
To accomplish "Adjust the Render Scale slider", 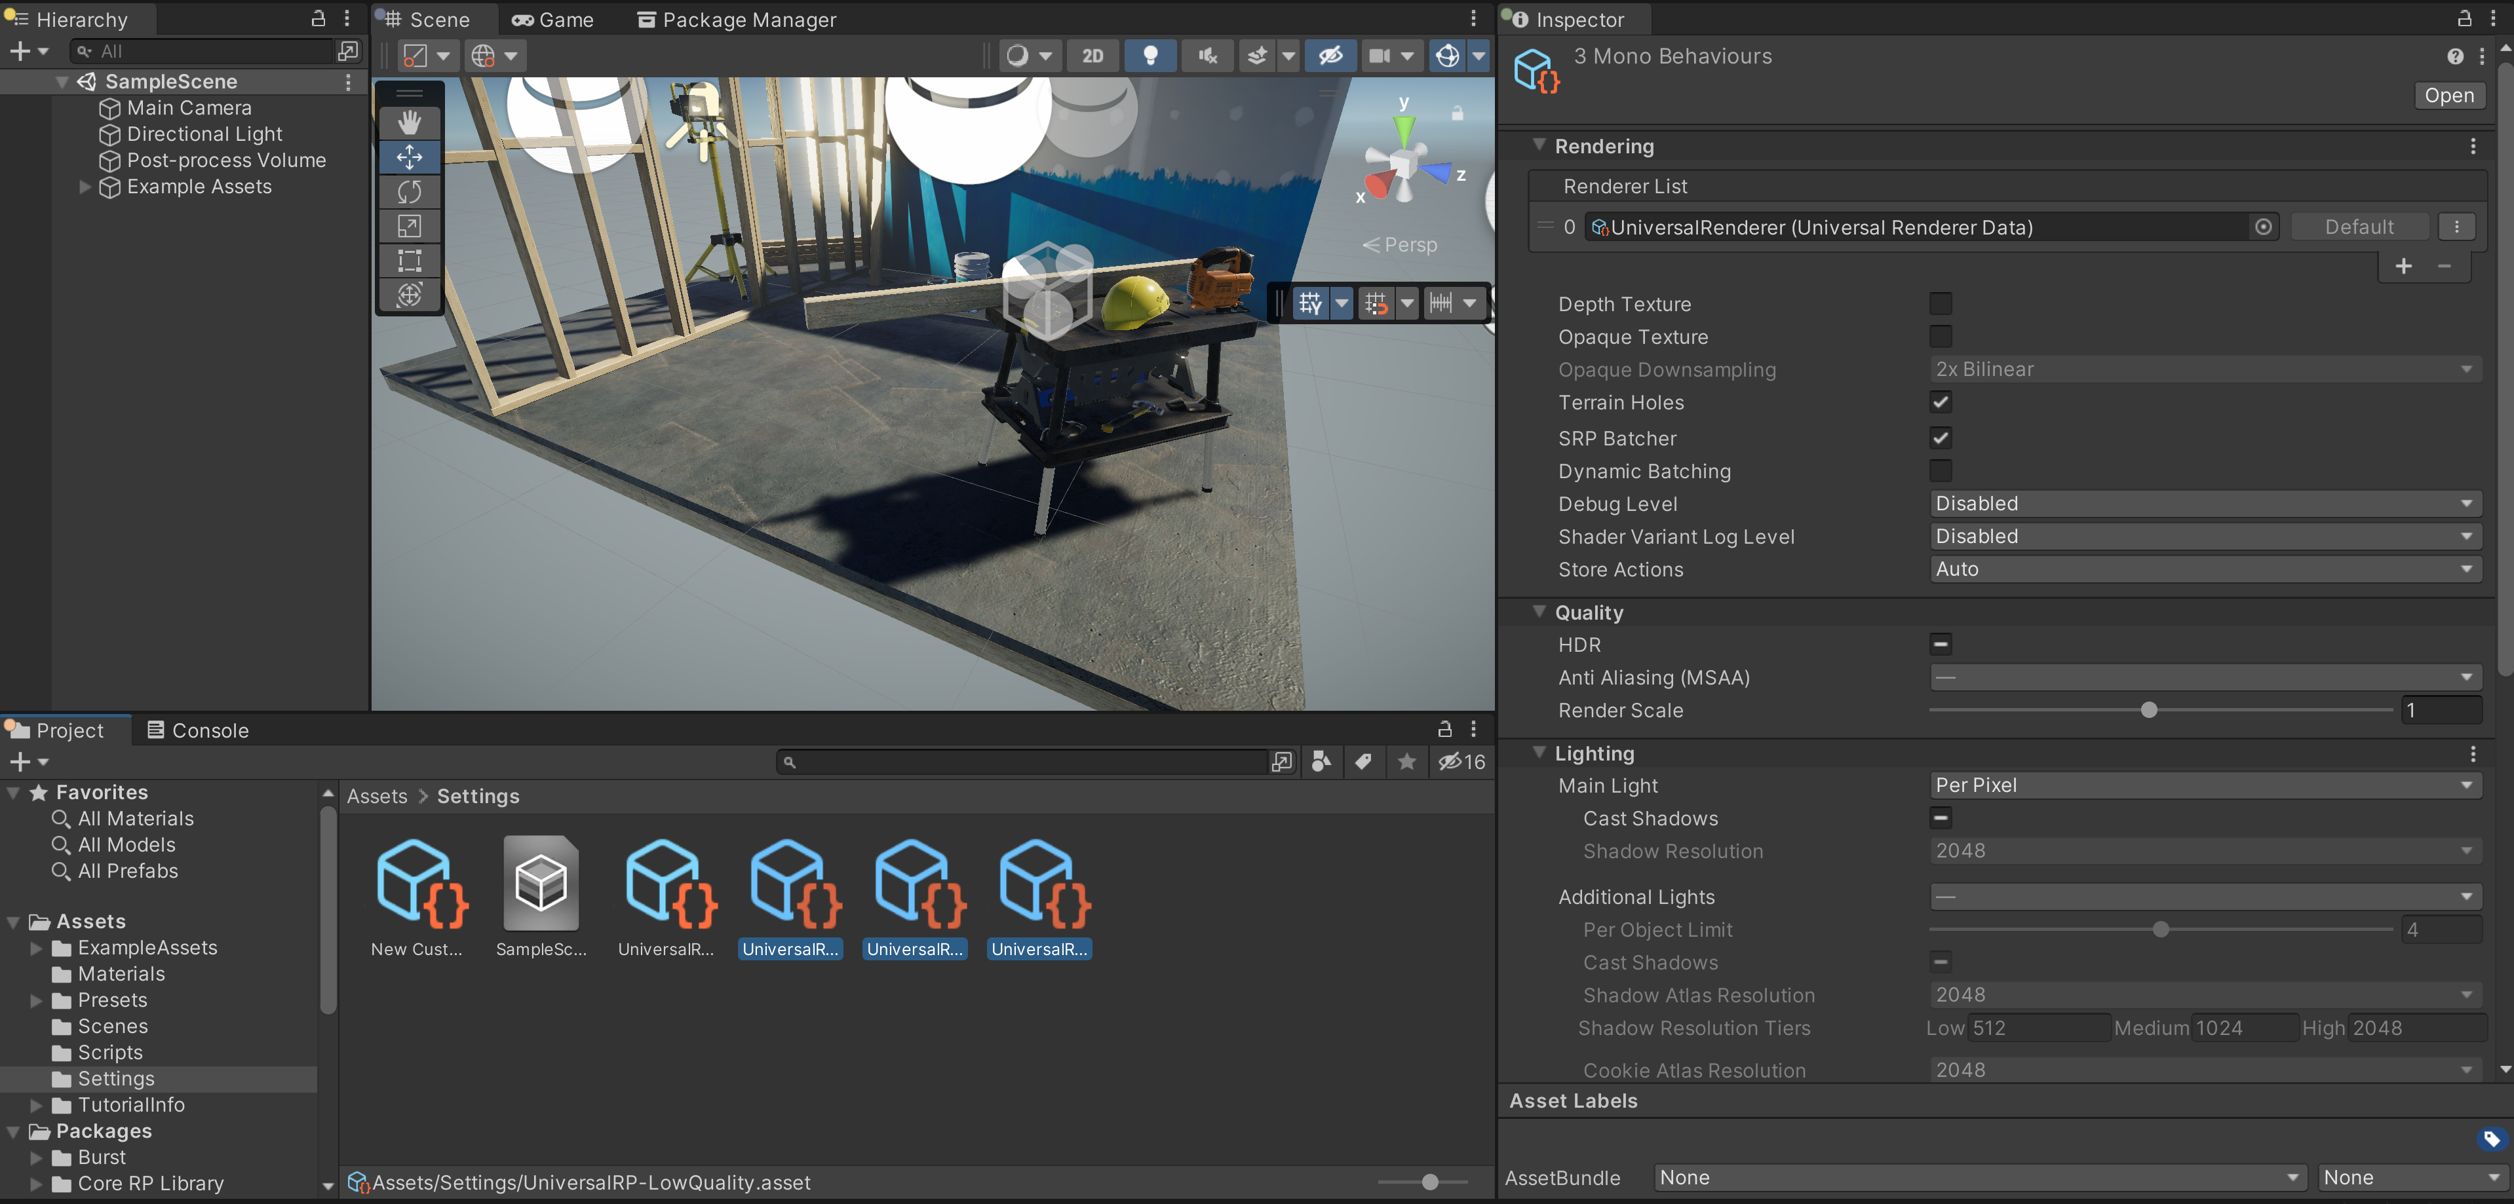I will [x=2148, y=710].
